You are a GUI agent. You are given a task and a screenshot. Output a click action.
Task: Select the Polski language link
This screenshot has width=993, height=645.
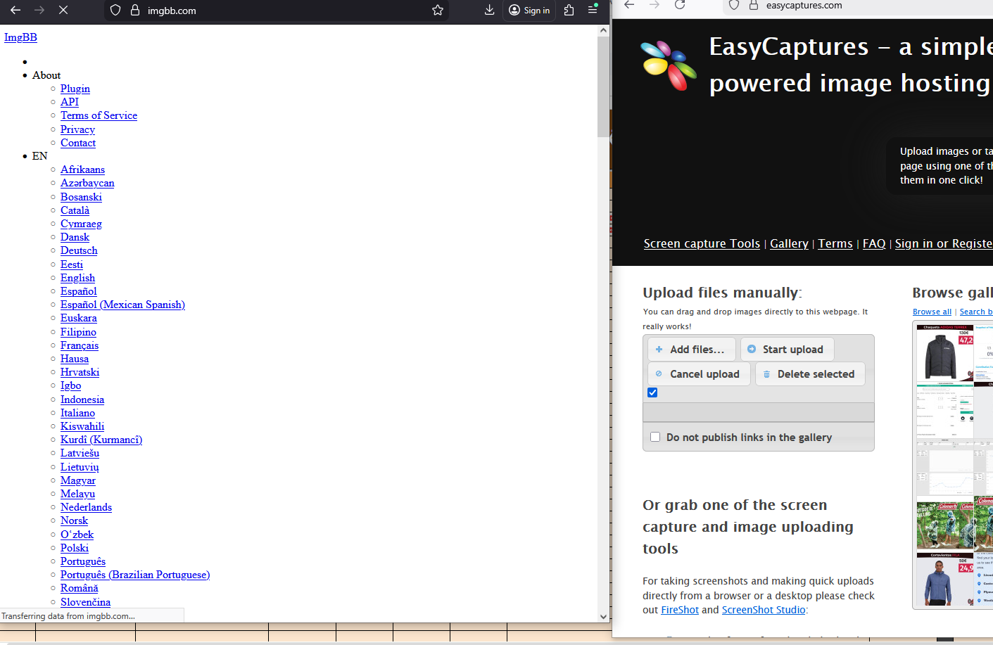[75, 548]
